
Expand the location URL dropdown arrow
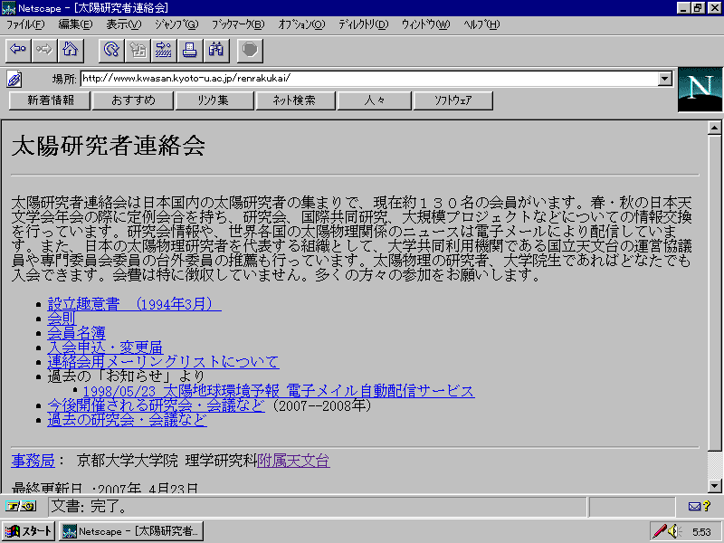[x=665, y=79]
